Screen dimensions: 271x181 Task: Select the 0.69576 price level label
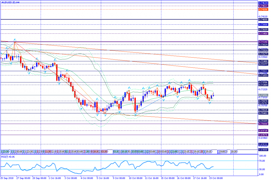[263, 135]
